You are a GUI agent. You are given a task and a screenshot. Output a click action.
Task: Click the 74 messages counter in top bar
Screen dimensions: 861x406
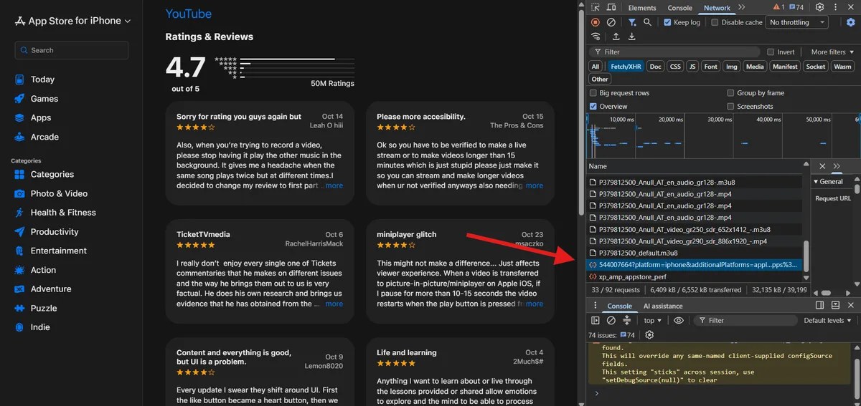pyautogui.click(x=796, y=7)
